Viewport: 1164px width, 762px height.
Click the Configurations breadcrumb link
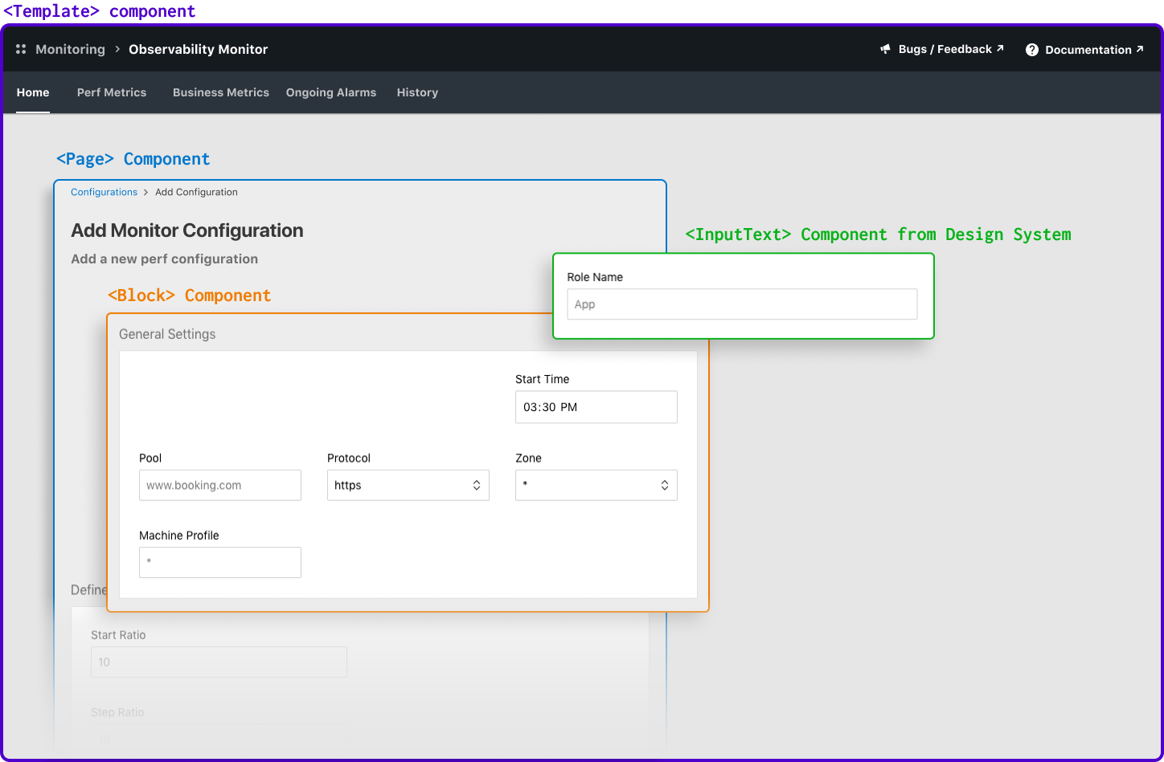(x=104, y=192)
